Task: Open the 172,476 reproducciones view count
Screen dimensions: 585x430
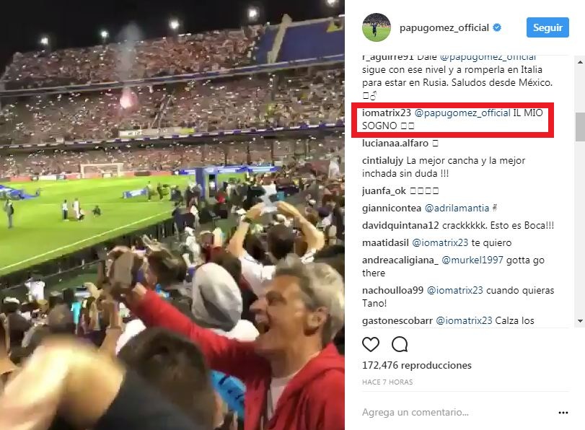Action: 416,365
